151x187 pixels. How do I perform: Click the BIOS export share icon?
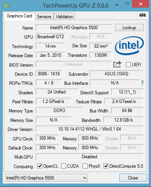(117, 64)
